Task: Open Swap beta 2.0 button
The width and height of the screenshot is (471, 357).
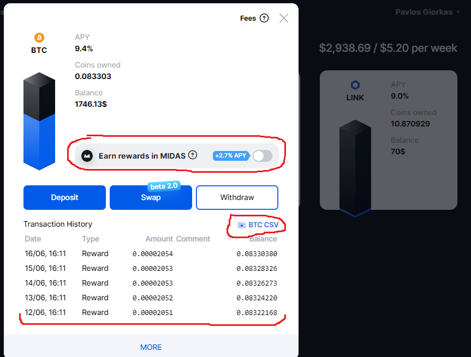Action: 151,197
